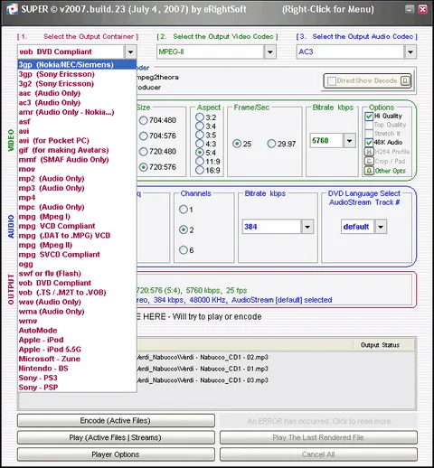This screenshot has height=468, width=434.
Task: Pick the ogg container option
Action: point(77,264)
